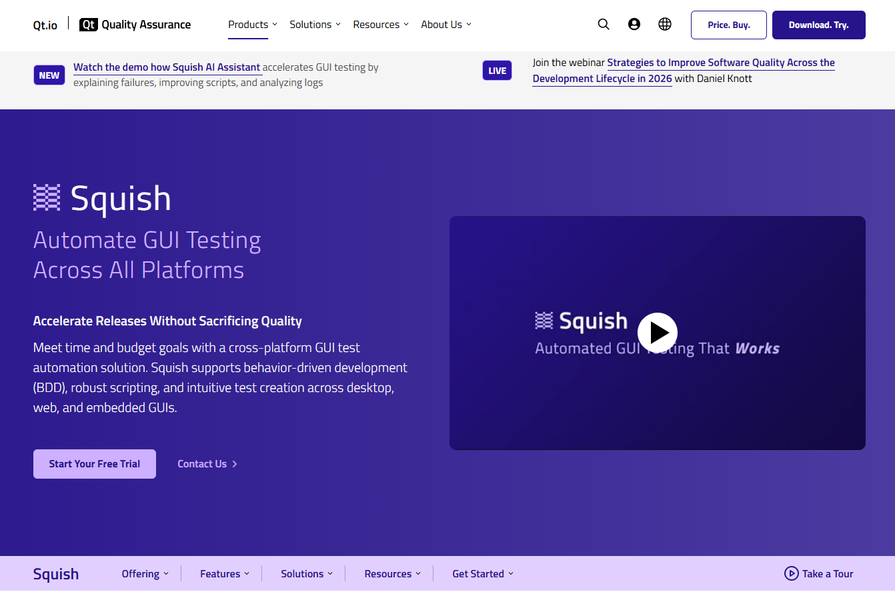
Task: Expand the Products dropdown menu
Action: (253, 25)
